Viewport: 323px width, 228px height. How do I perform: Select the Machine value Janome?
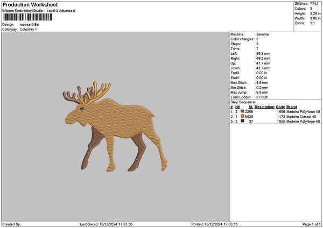click(x=262, y=34)
